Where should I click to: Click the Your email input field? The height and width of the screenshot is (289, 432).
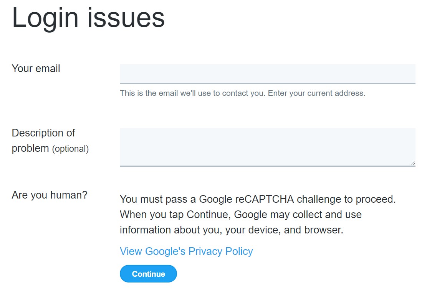tap(268, 74)
